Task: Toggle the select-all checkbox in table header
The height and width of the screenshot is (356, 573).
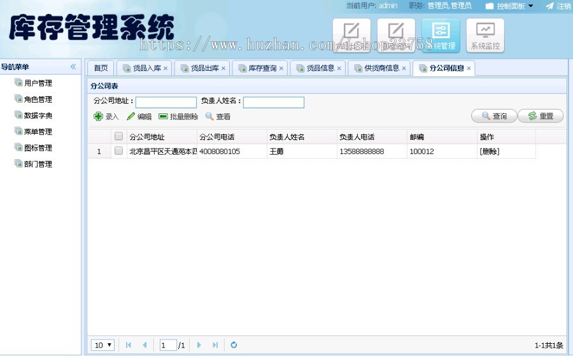Action: tap(118, 136)
